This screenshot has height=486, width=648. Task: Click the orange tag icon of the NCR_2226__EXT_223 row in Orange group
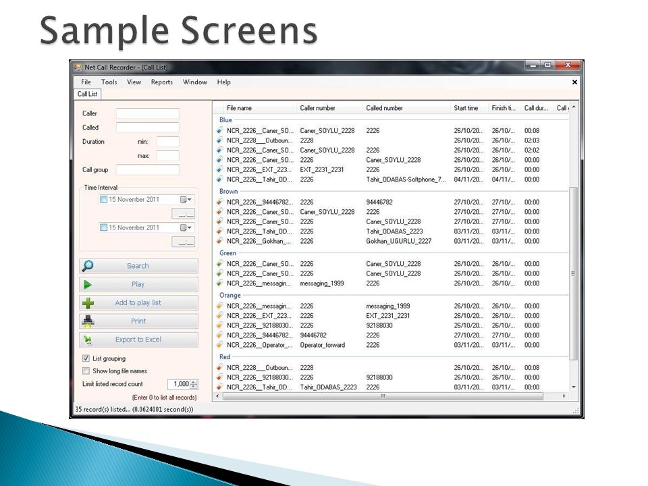(x=219, y=316)
